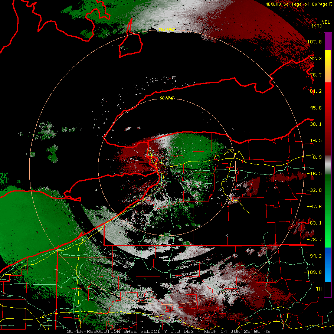Click the 92.3 velocity scale value
This screenshot has width=334, height=334.
pos(316,58)
